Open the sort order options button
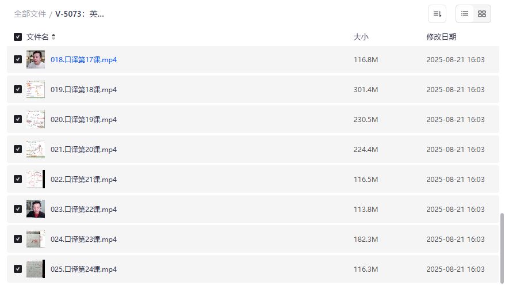Screen dimensions: 505x285 [x=437, y=14]
